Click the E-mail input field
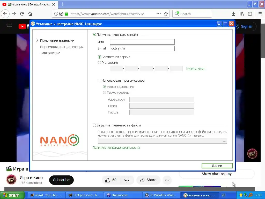 pos(142,48)
